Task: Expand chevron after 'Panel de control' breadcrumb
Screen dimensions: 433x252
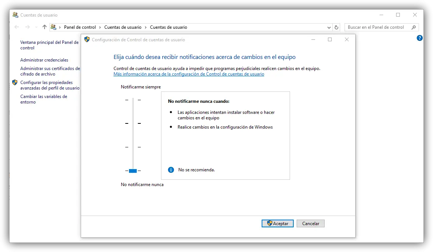Action: (x=100, y=27)
